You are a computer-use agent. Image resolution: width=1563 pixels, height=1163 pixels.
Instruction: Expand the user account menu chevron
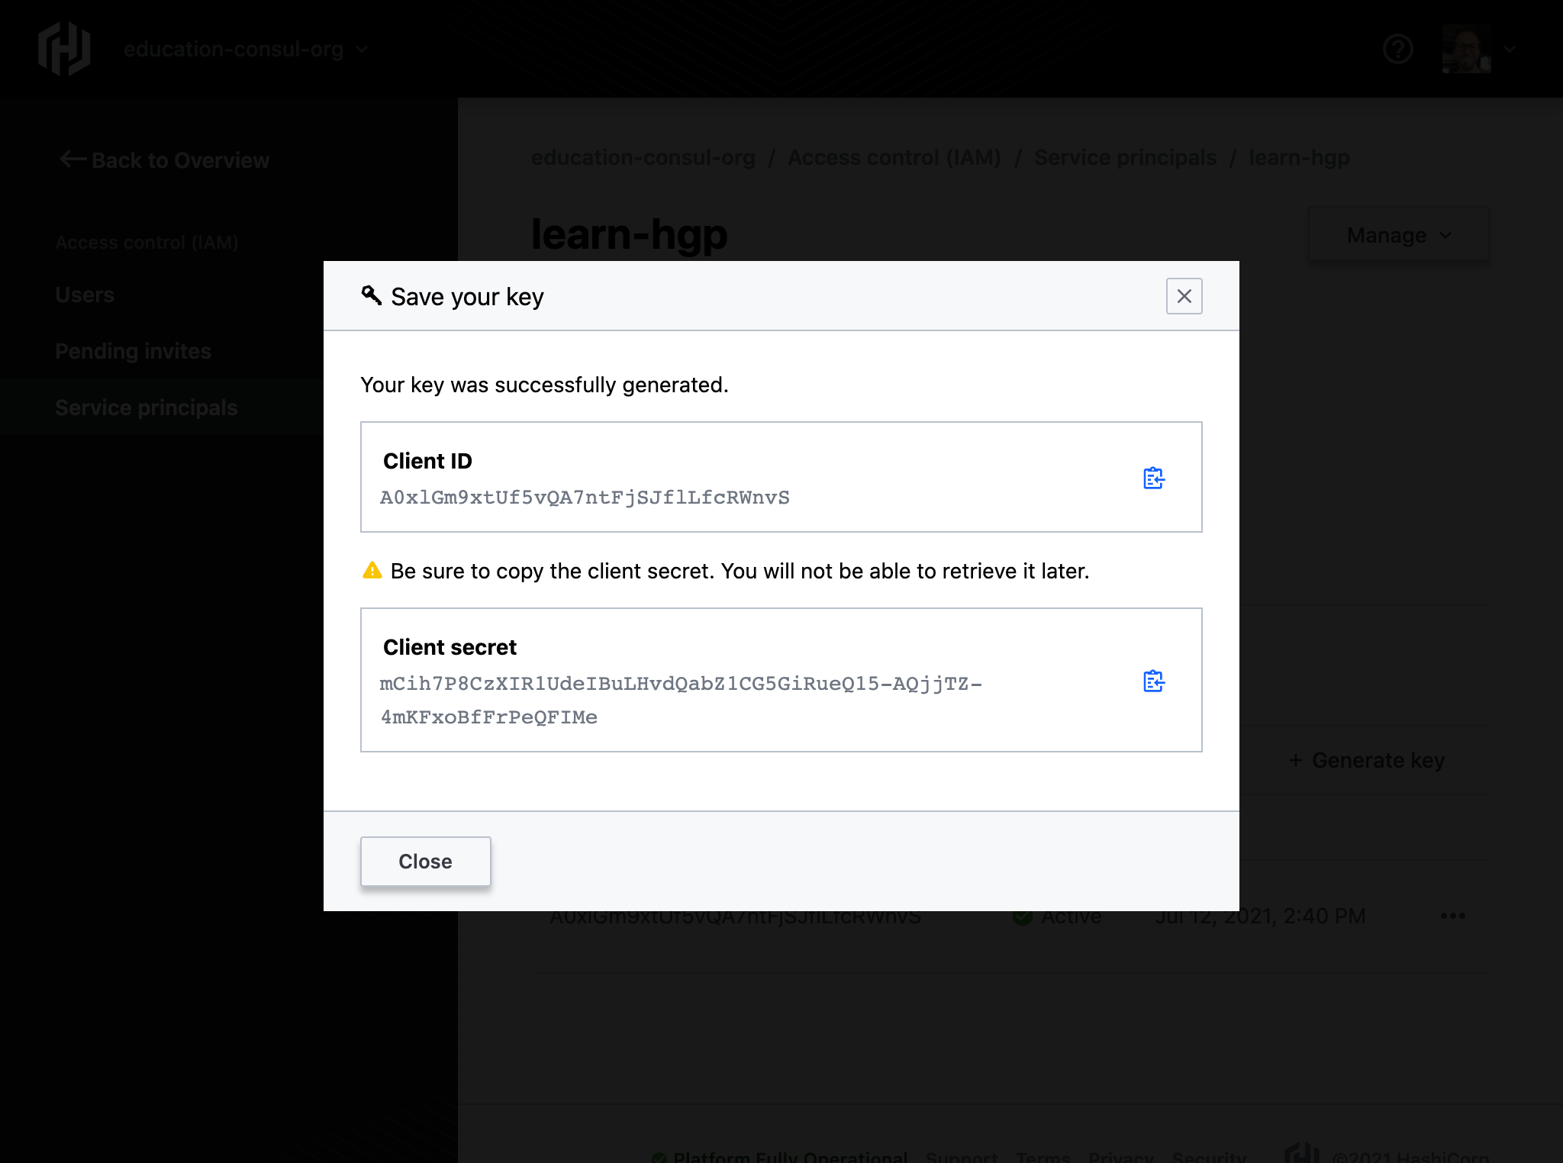tap(1510, 49)
